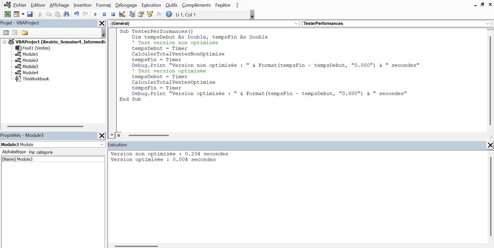
Task: Click View Code icon in project pane
Action: click(x=6, y=33)
